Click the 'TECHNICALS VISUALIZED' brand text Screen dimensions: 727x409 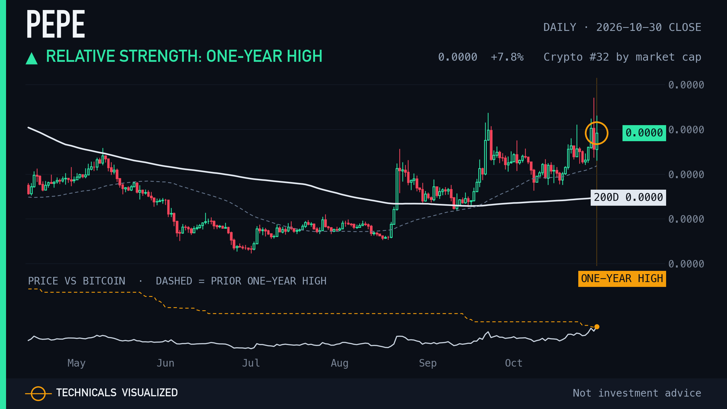(117, 393)
